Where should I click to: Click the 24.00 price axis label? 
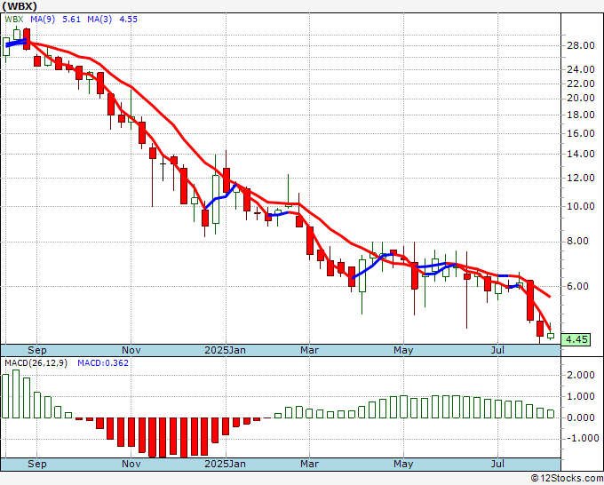[581, 69]
